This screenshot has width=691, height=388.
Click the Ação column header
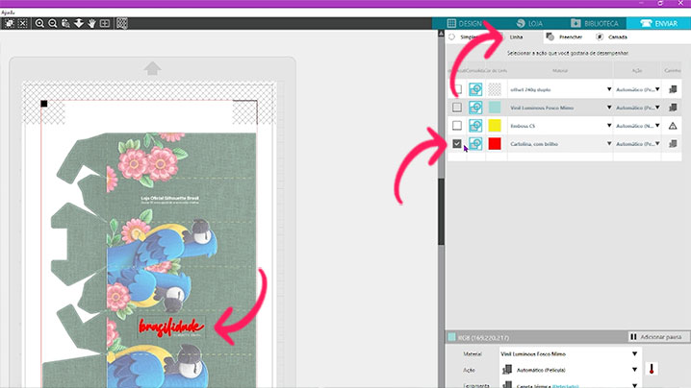637,70
